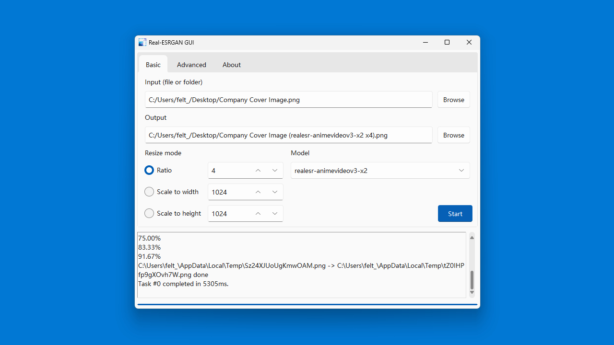The image size is (614, 345).
Task: Click the log line '83.33%'
Action: click(x=149, y=247)
